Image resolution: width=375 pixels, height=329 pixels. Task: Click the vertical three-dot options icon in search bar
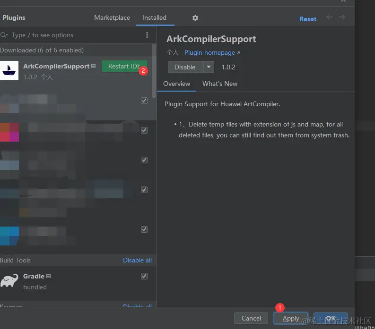coord(147,35)
